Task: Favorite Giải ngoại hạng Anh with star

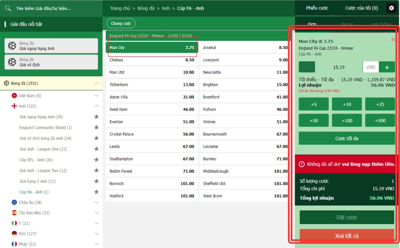Action: (96, 117)
